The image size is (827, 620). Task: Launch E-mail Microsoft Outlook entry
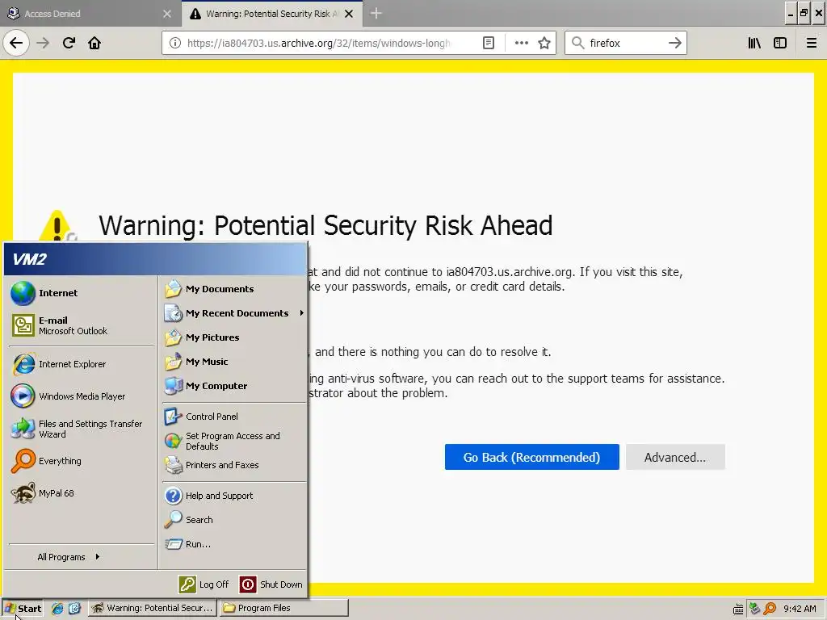[x=82, y=325]
